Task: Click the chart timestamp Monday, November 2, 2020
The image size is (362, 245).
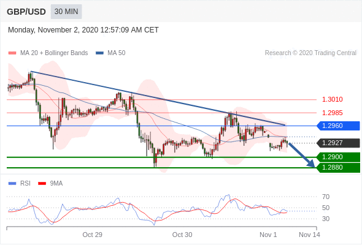Action: coord(83,30)
